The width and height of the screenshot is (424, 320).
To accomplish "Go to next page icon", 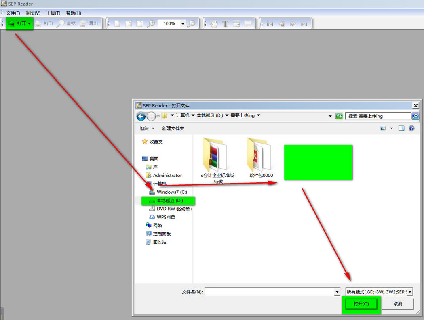I will point(293,24).
